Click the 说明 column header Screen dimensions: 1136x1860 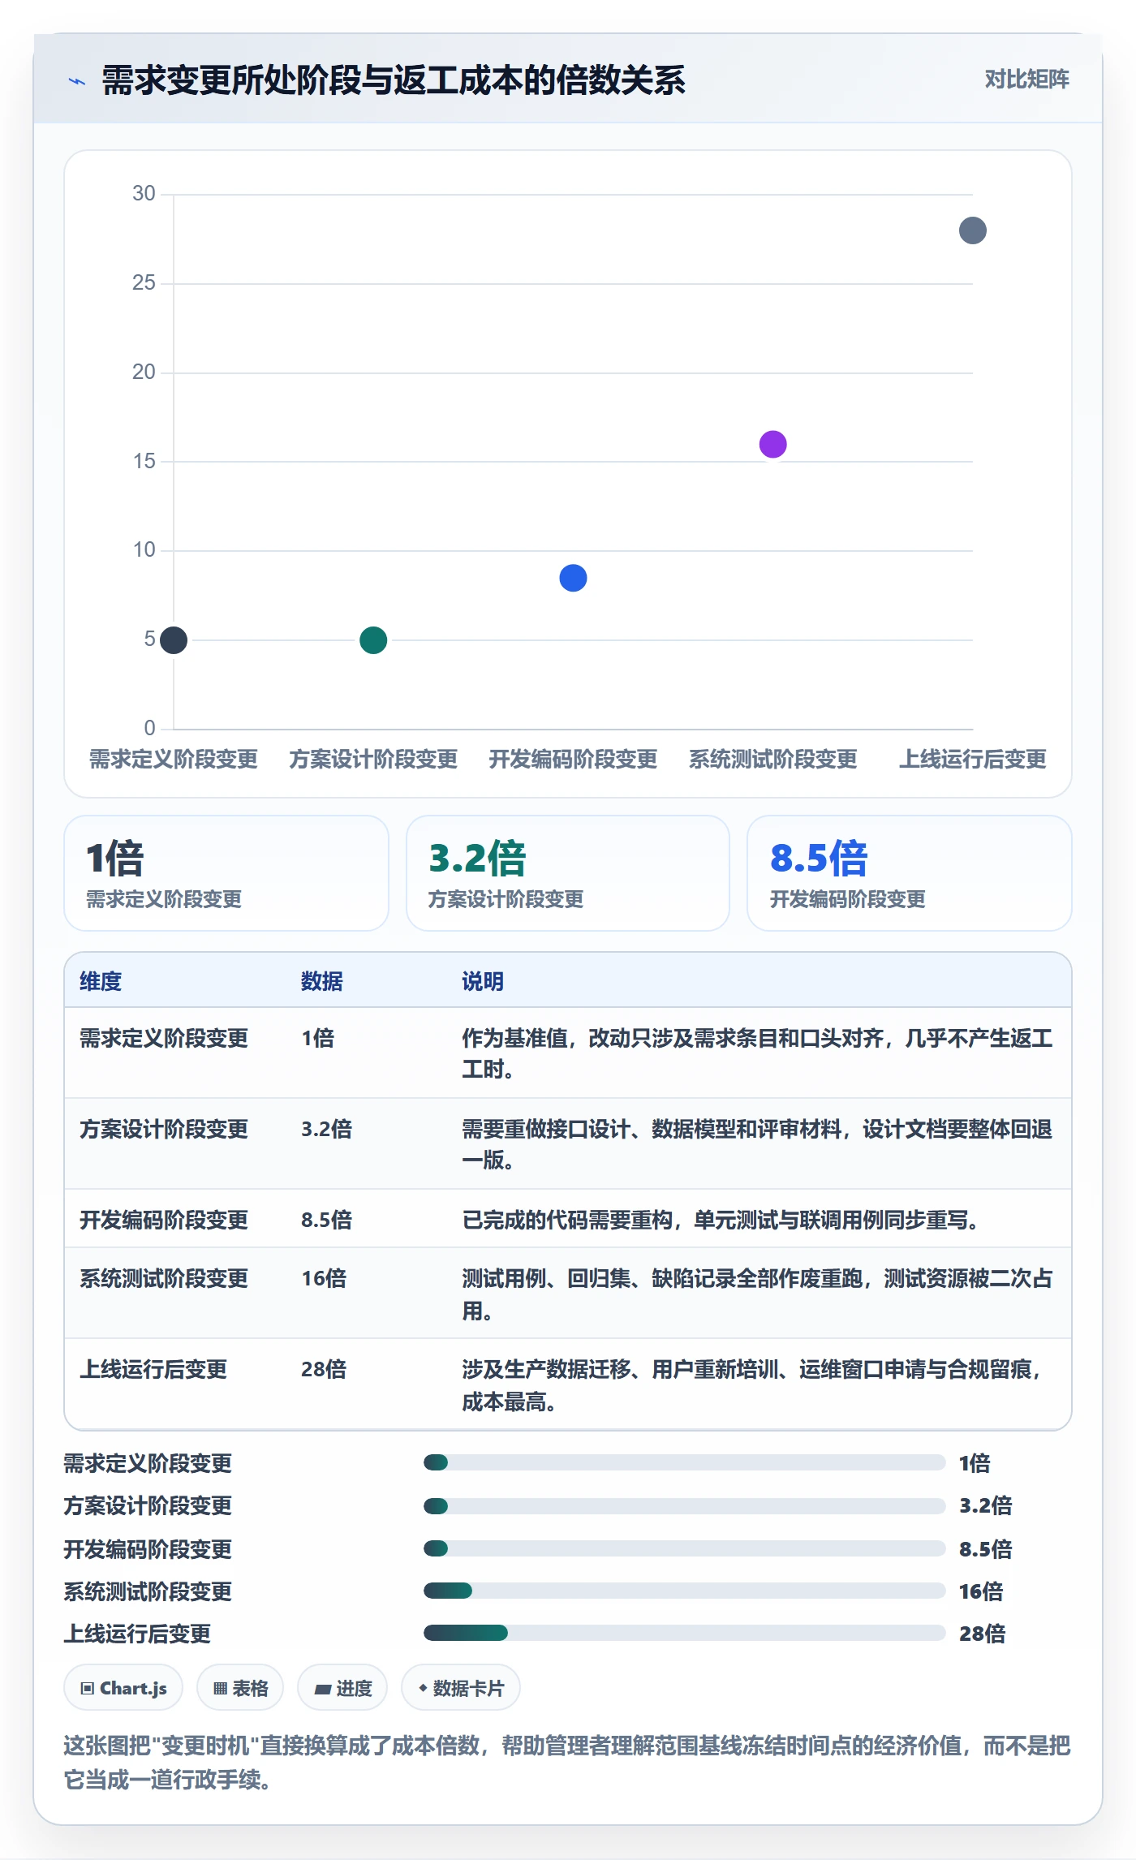[483, 981]
